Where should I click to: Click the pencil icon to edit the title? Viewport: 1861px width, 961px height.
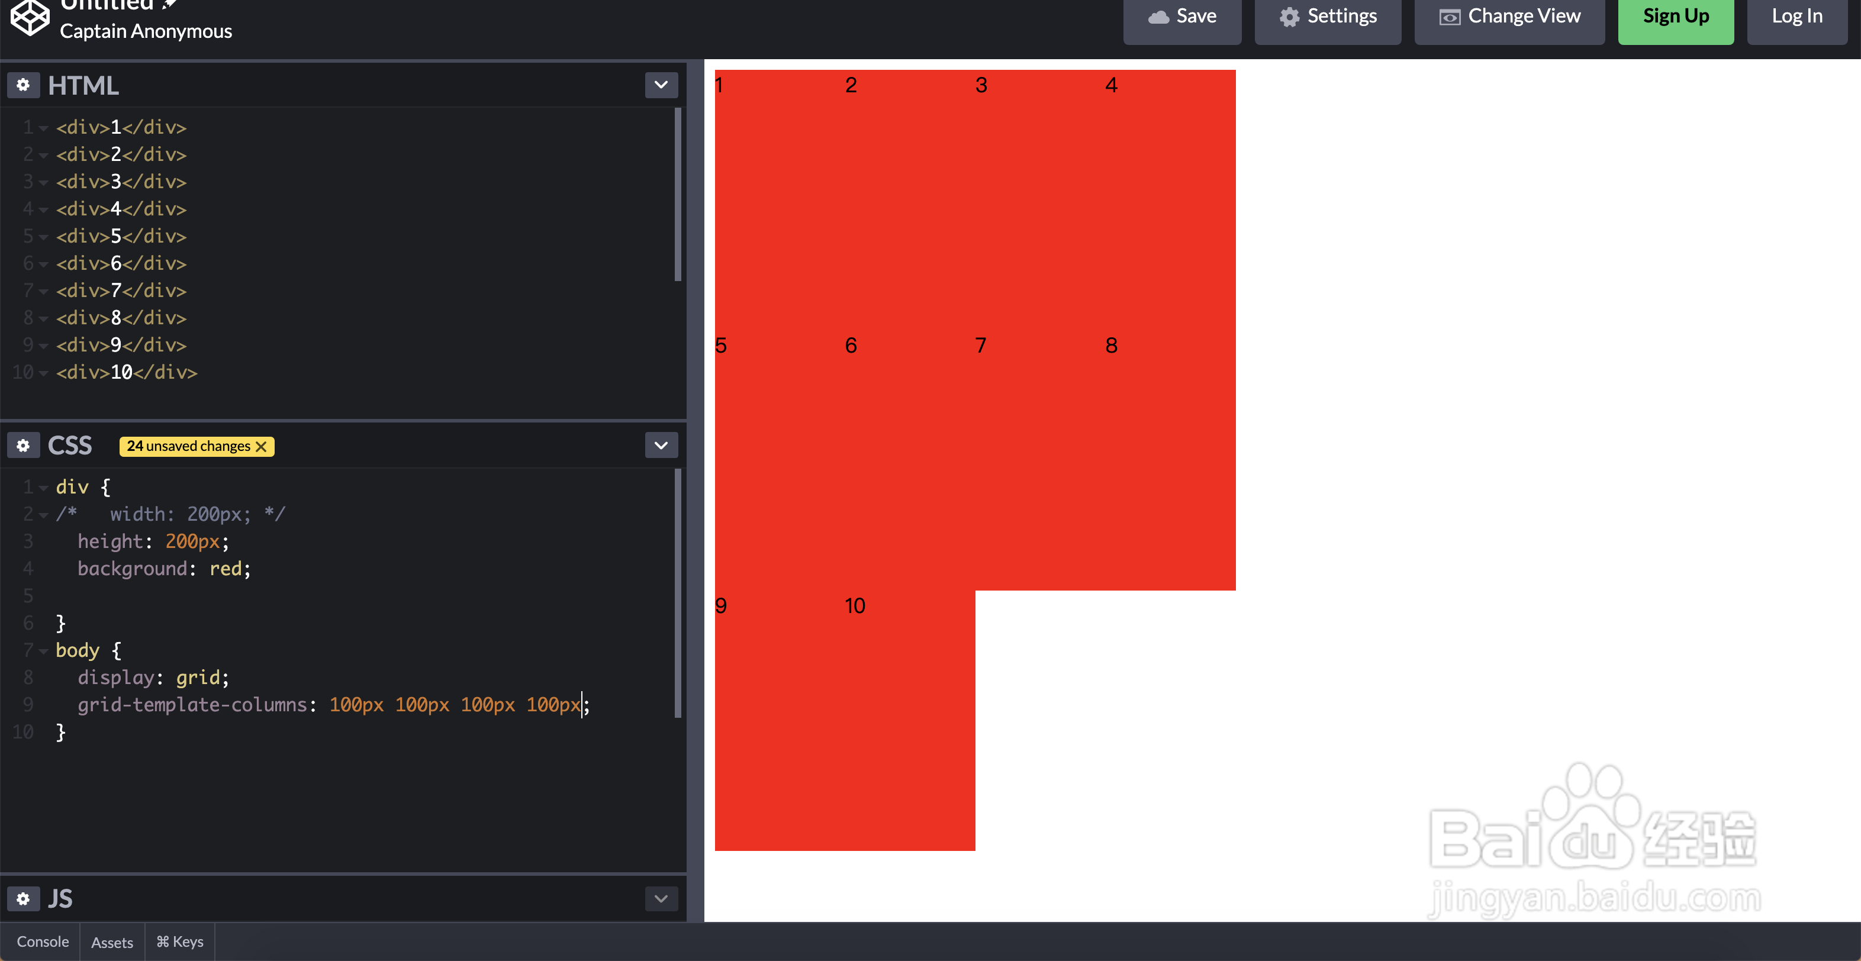[x=170, y=4]
